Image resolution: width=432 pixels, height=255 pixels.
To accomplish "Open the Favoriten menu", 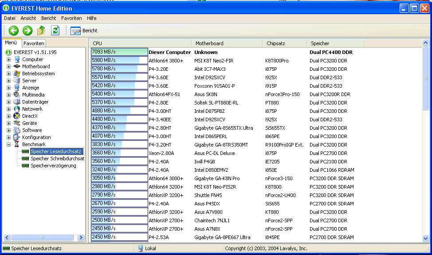I will point(71,18).
